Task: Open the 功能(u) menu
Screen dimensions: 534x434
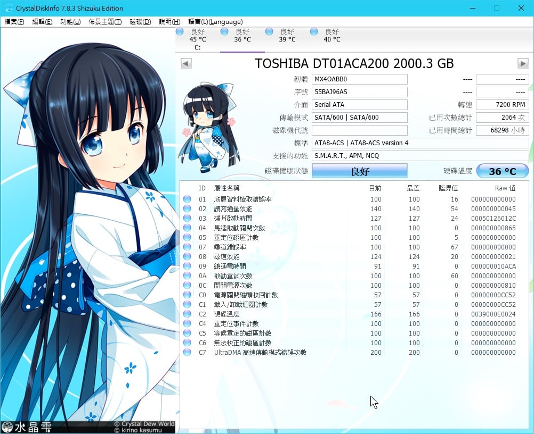Action: tap(70, 22)
